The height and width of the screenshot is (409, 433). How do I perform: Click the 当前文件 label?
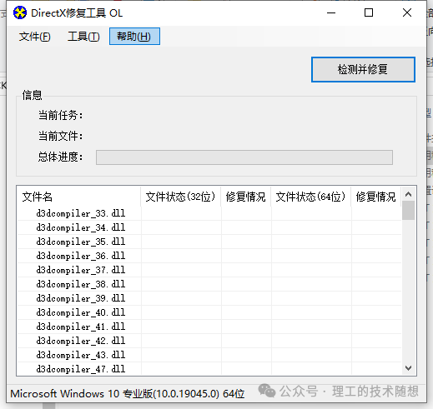60,136
